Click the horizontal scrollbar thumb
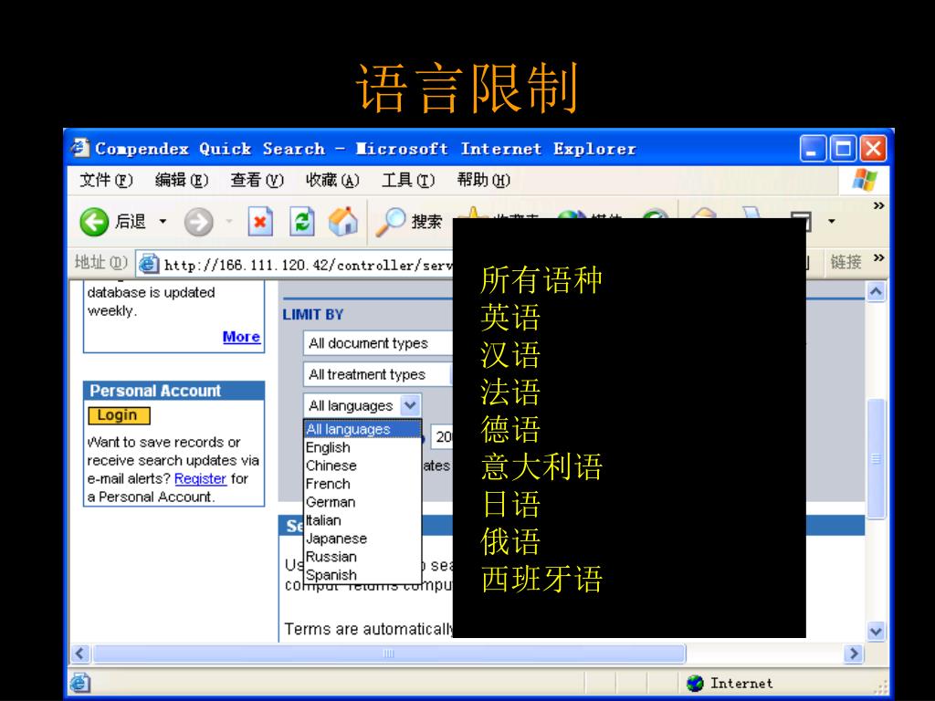The width and height of the screenshot is (935, 701). (388, 654)
